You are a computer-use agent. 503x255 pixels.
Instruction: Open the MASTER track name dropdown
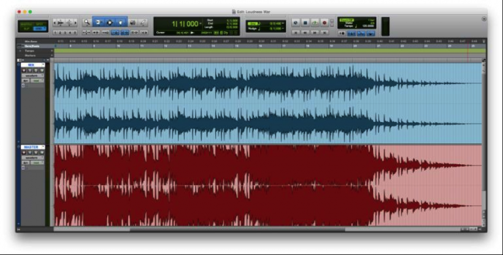[43, 147]
